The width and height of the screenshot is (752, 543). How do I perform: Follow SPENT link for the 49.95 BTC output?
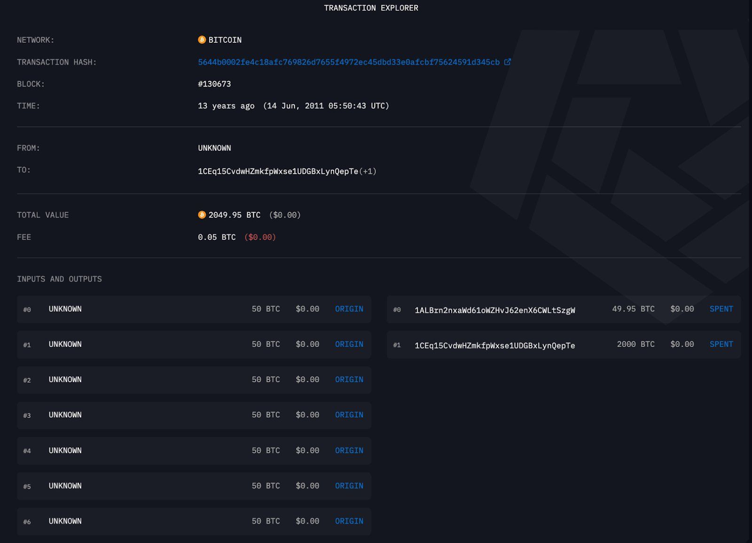[x=721, y=309]
